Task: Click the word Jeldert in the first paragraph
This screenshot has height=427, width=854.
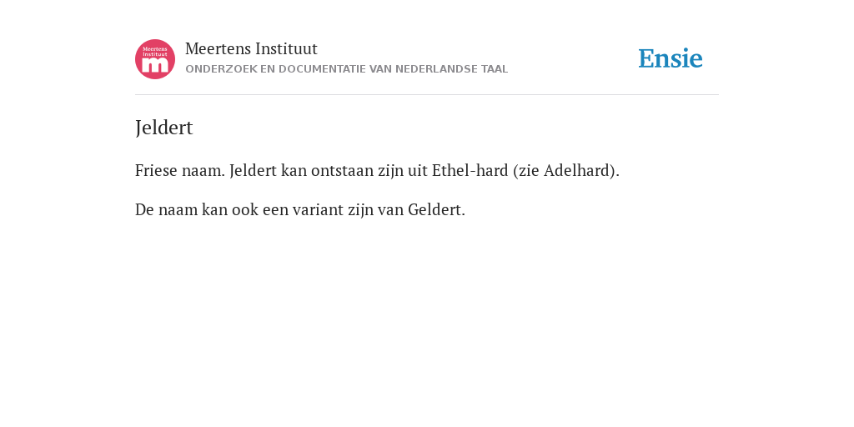Action: pos(254,170)
